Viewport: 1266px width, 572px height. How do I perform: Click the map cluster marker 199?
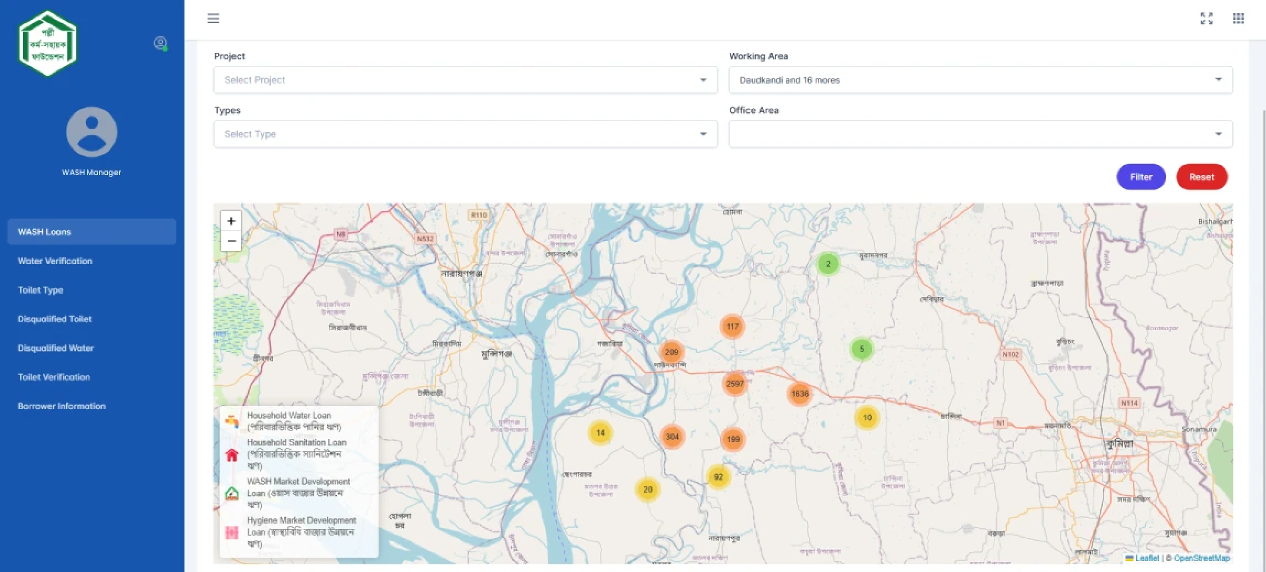point(733,439)
